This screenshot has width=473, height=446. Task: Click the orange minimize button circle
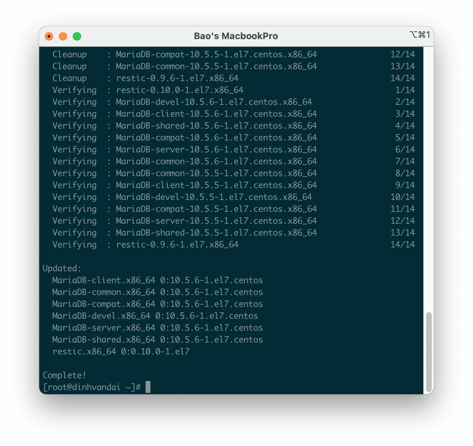(x=63, y=36)
